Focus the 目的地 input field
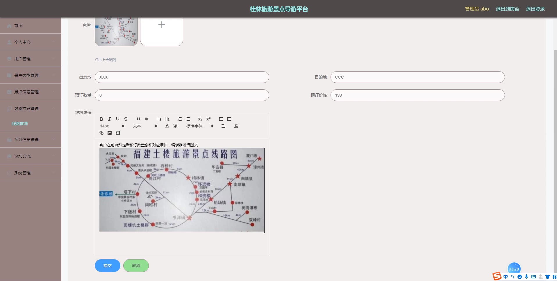 coord(417,77)
